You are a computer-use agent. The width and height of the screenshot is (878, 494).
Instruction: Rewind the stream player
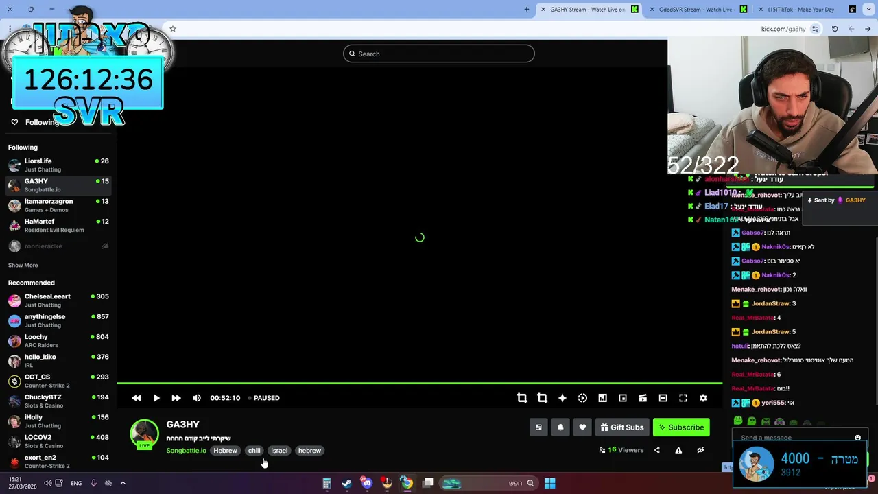137,398
